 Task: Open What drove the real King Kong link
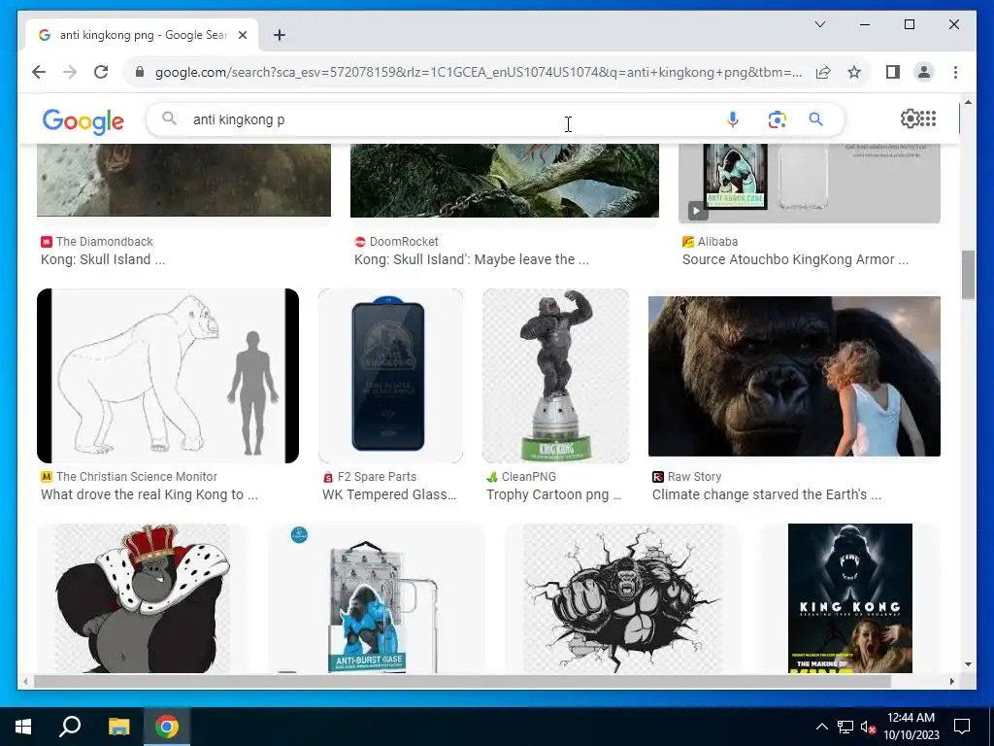149,494
